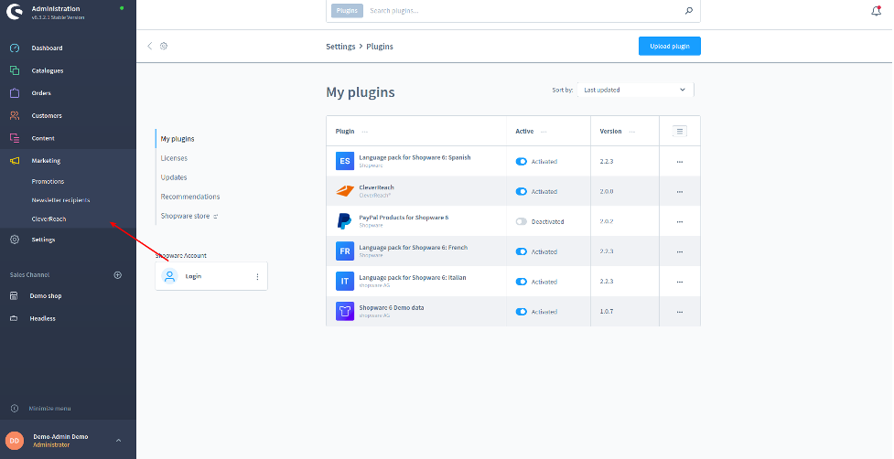Open the Sort by Last updated dropdown
The height and width of the screenshot is (459, 894).
coord(635,90)
